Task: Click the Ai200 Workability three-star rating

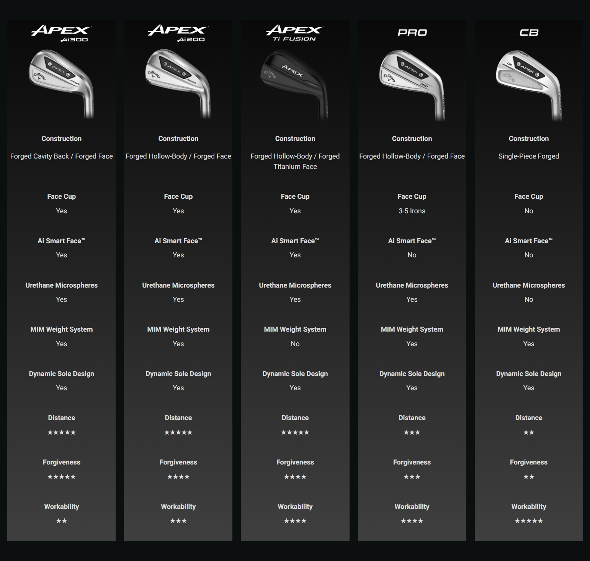Action: 178,521
